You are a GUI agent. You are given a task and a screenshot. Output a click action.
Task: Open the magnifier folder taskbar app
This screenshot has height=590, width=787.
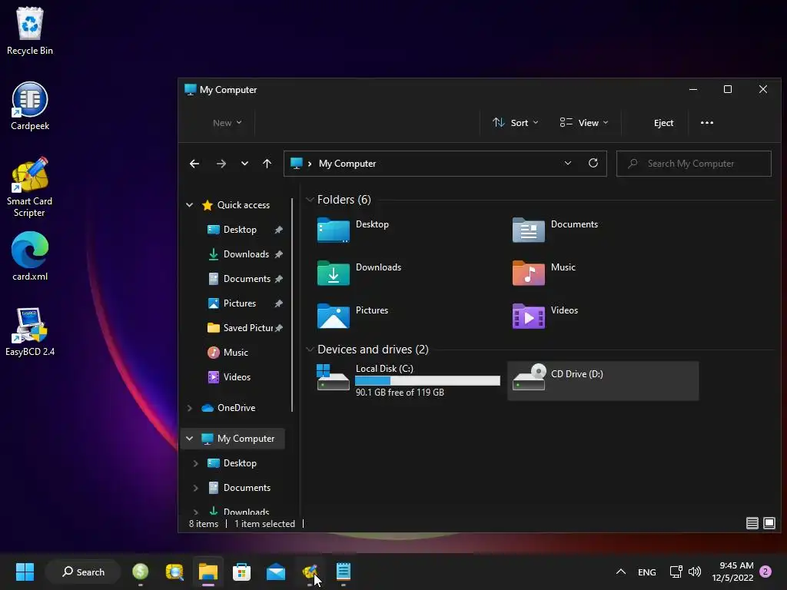(174, 572)
